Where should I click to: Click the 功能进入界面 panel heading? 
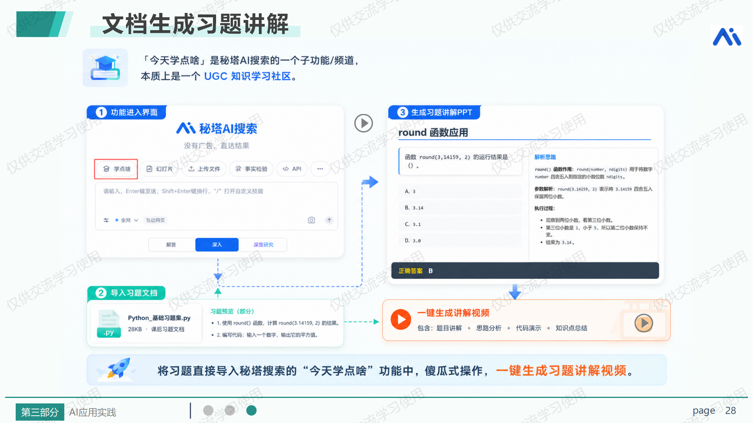tap(134, 112)
